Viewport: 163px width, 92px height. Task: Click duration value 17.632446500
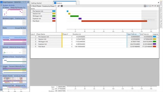[80, 42]
